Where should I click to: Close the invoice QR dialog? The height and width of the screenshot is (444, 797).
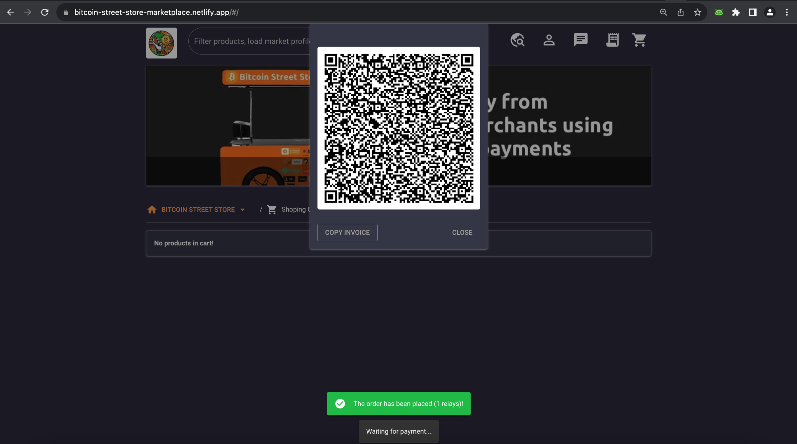(462, 232)
